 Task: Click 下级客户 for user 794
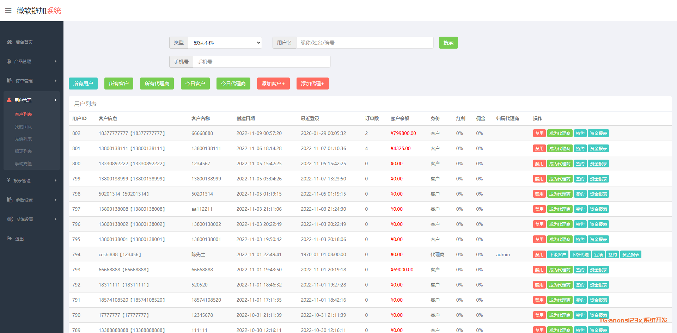558,254
